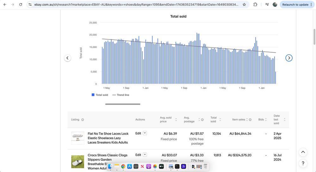This screenshot has height=172, width=316.
Task: Click the 16 Jul 2024 date cell
Action: (277, 157)
